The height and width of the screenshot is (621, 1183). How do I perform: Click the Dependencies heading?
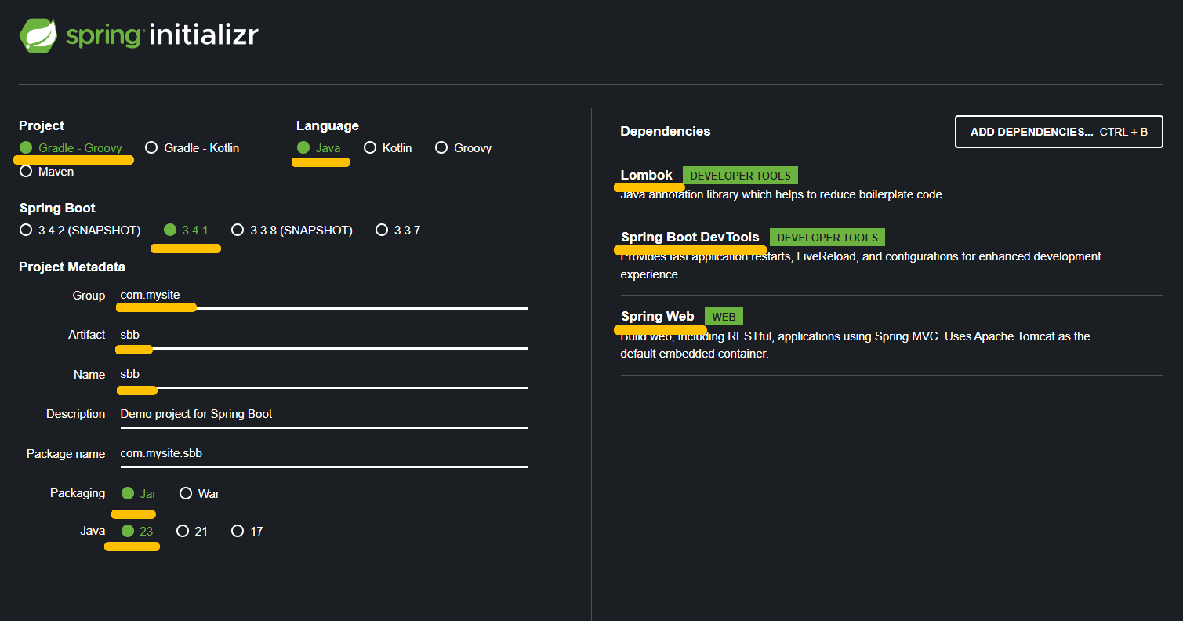666,131
